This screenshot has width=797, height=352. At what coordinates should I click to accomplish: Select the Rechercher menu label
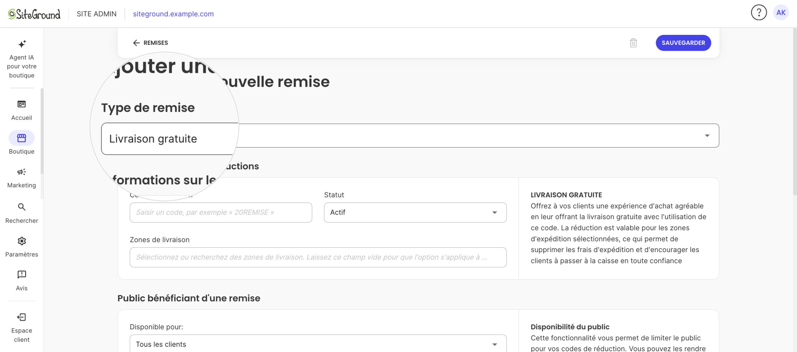[x=21, y=221]
